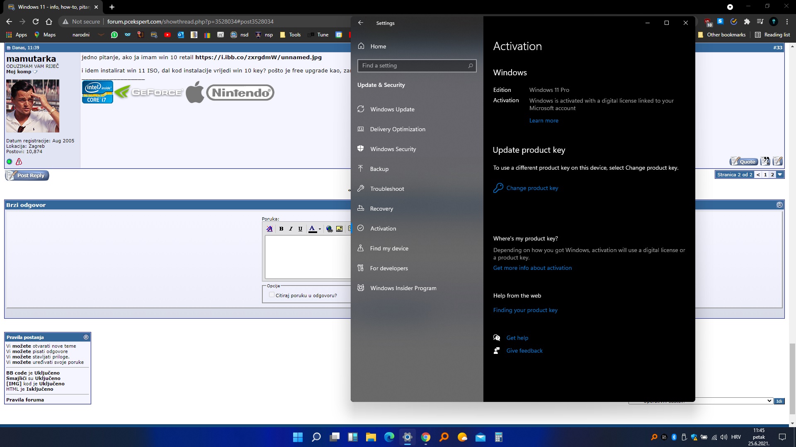Collapse the Brzi odgovor panel

point(779,205)
